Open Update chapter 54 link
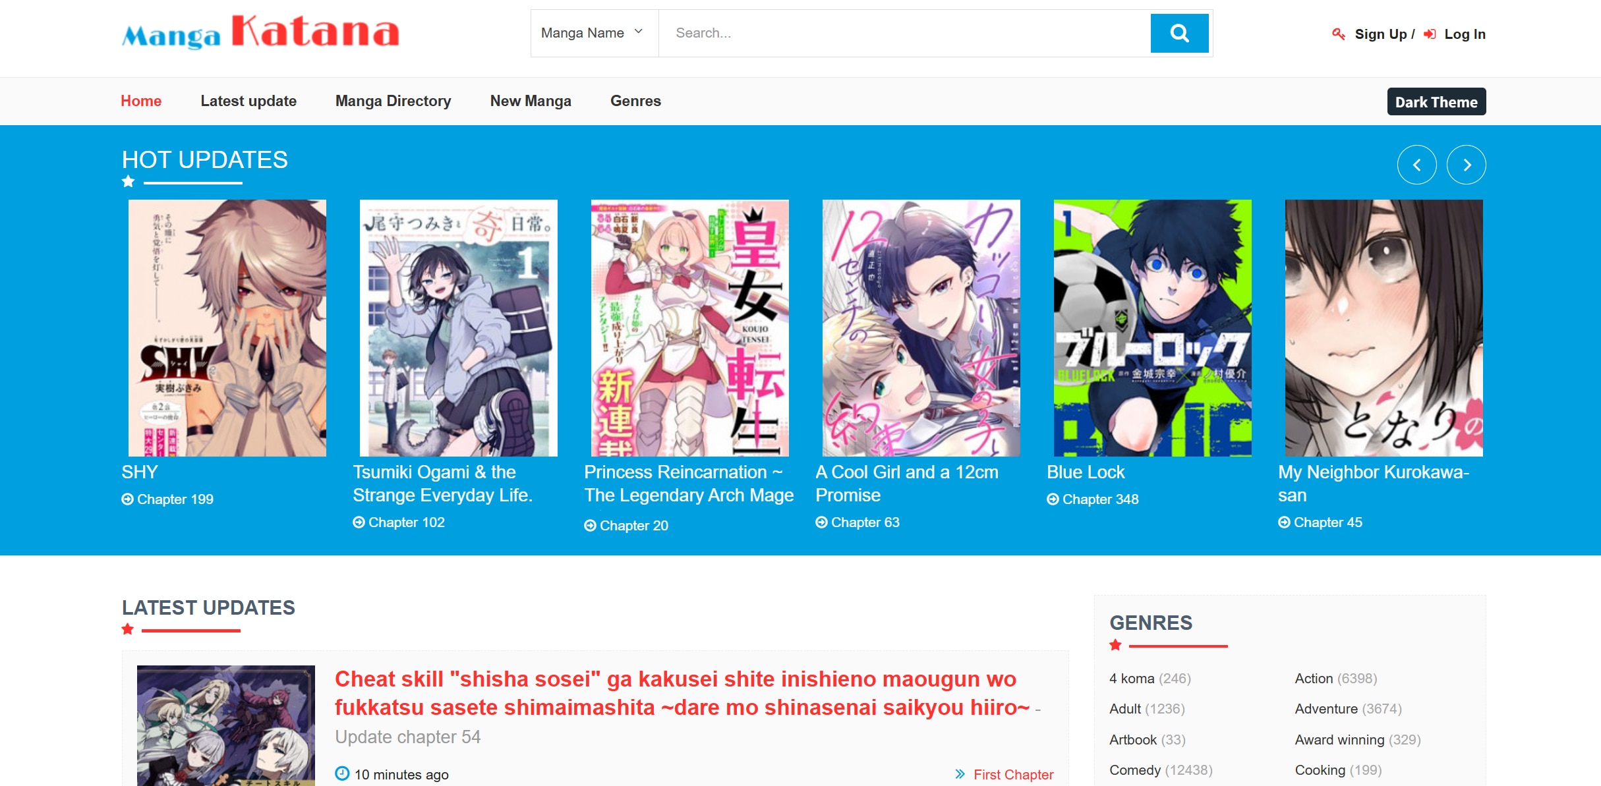The image size is (1601, 786). (408, 737)
